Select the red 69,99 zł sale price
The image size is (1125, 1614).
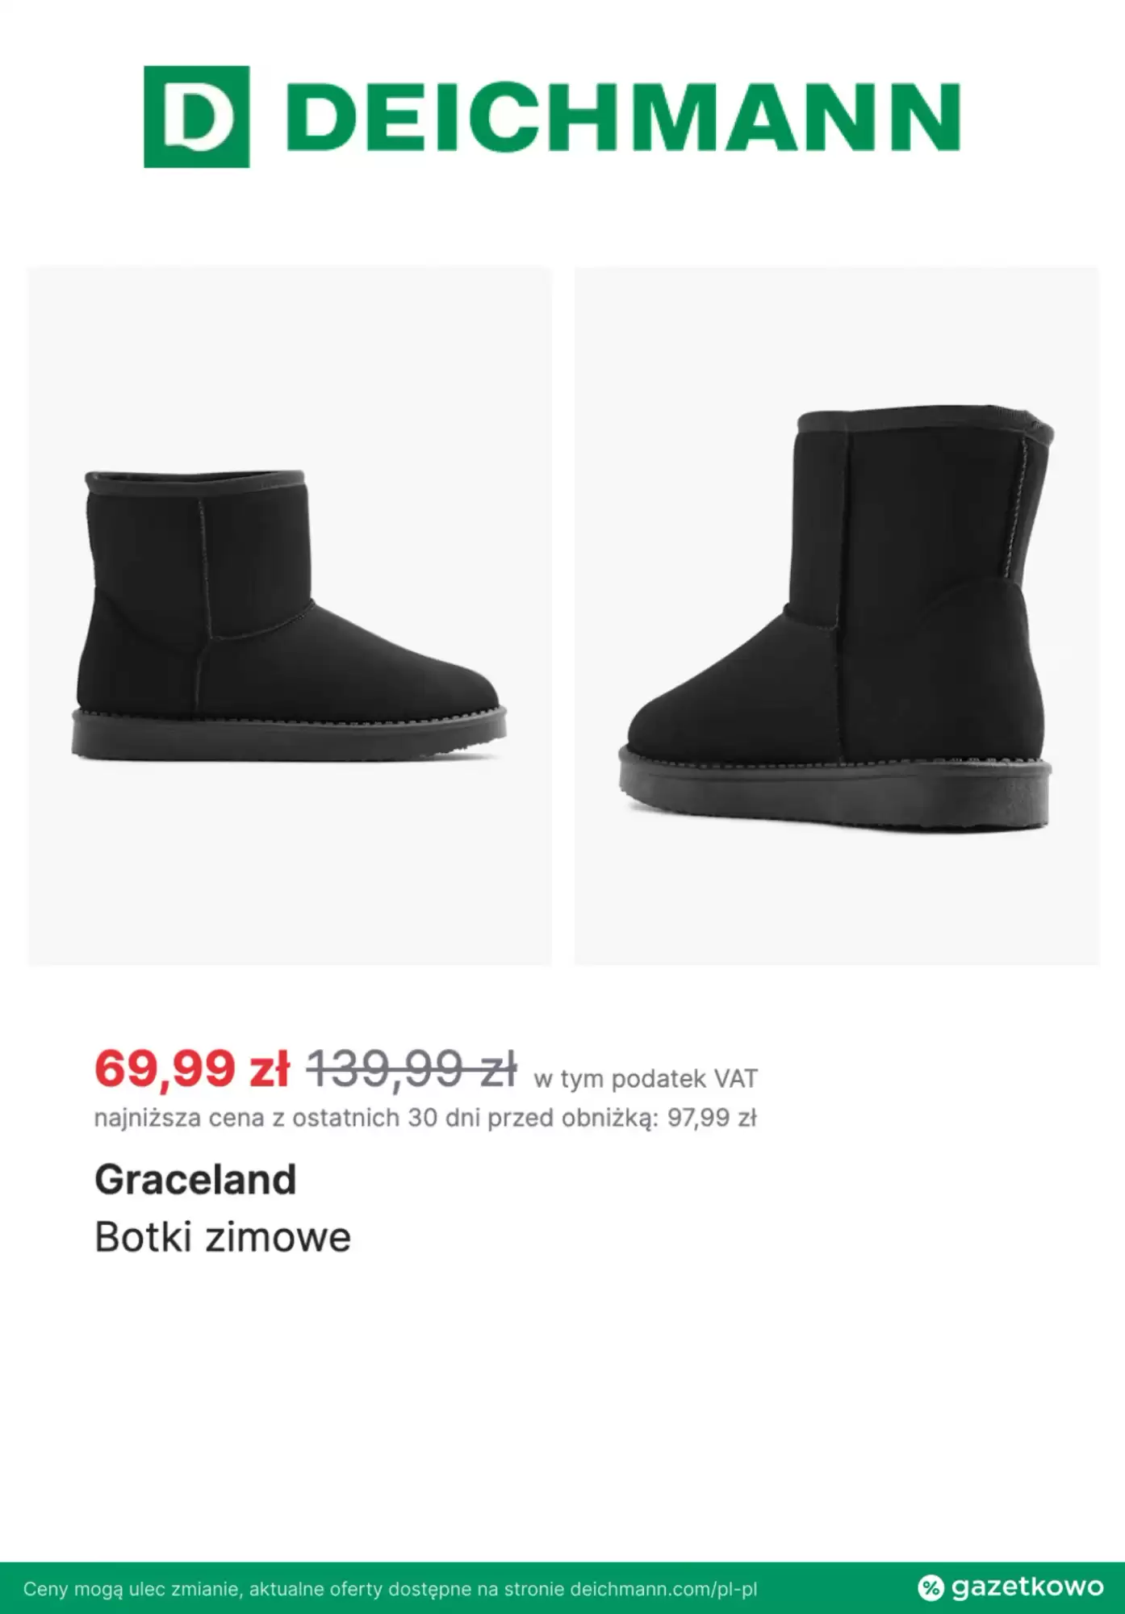click(x=192, y=1068)
